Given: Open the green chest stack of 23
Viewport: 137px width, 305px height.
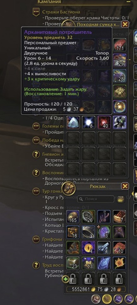Looking at the screenshot, I should tap(73, 263).
